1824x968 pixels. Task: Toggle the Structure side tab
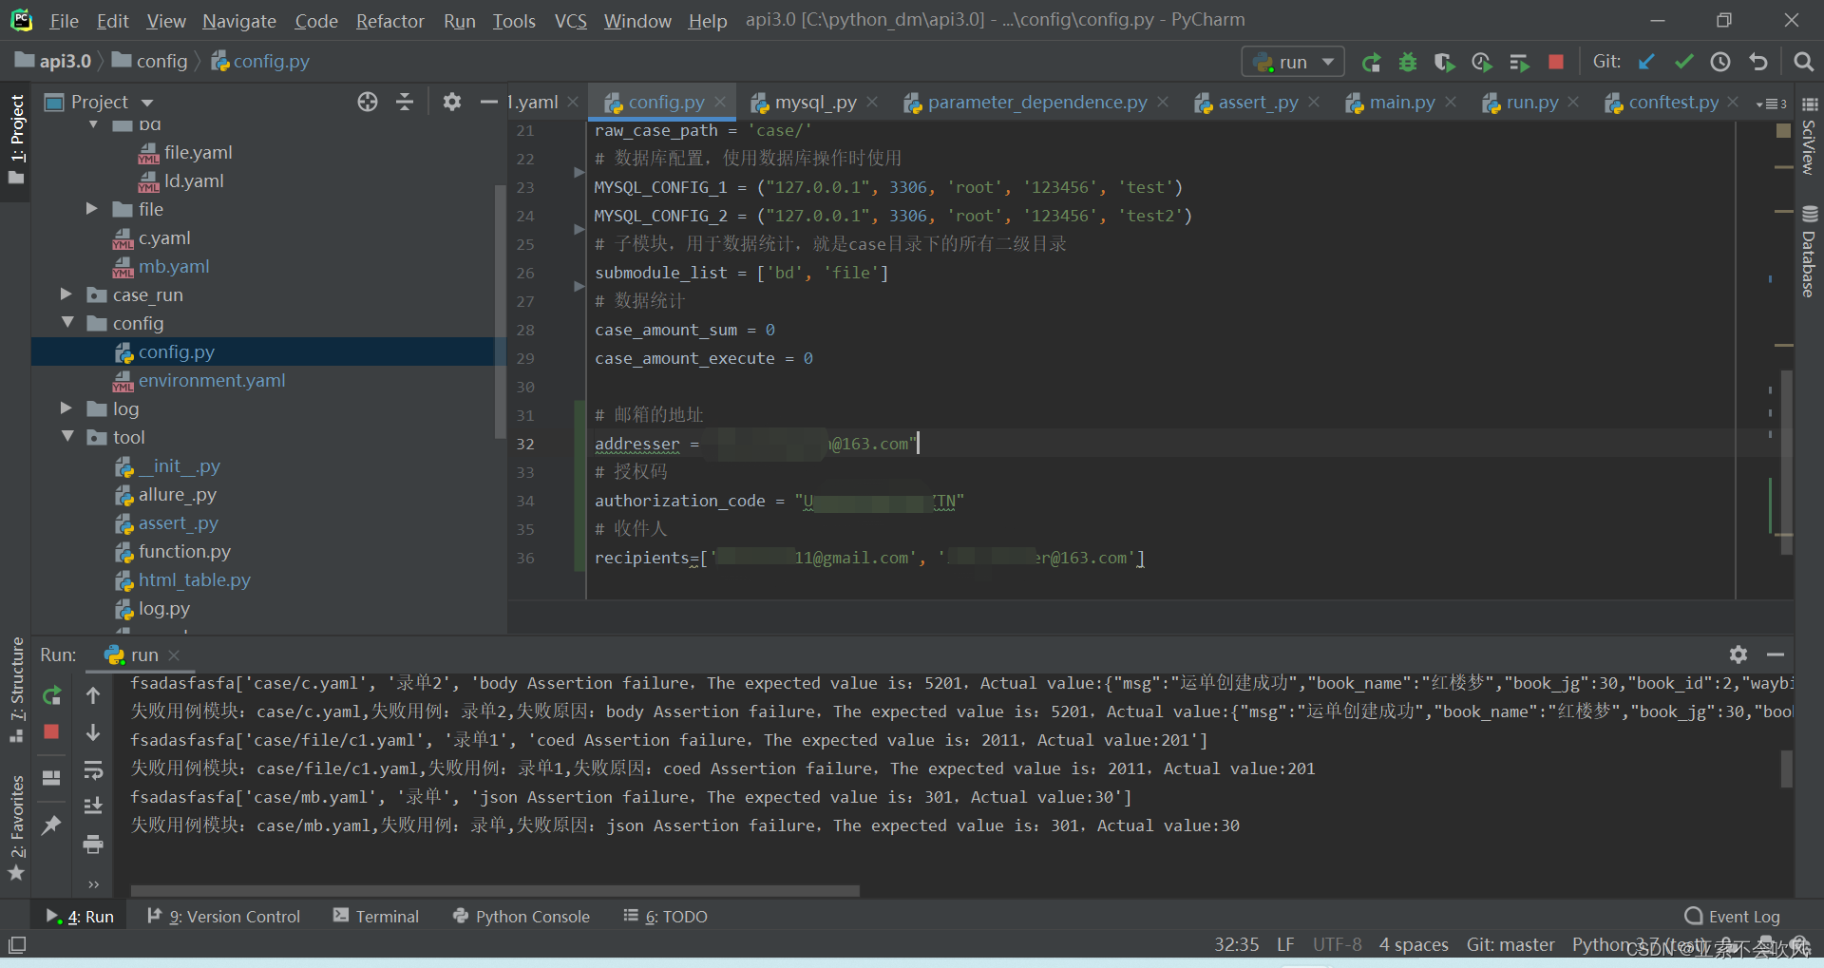point(16,690)
